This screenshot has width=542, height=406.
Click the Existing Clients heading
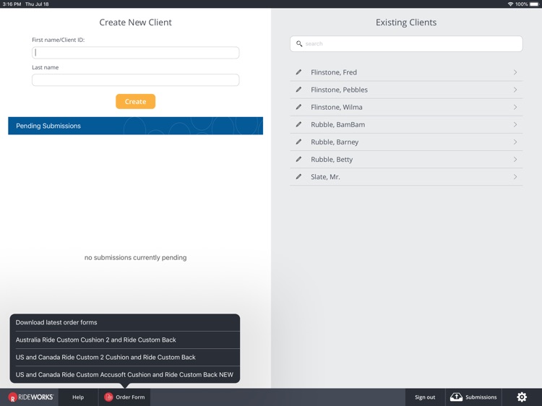pos(406,22)
